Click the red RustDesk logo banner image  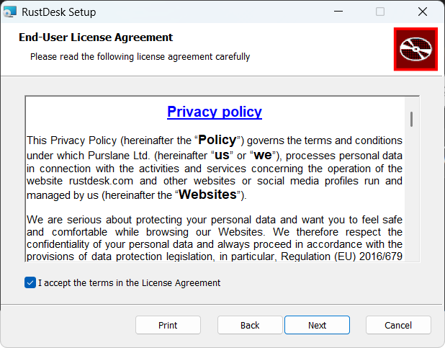415,50
